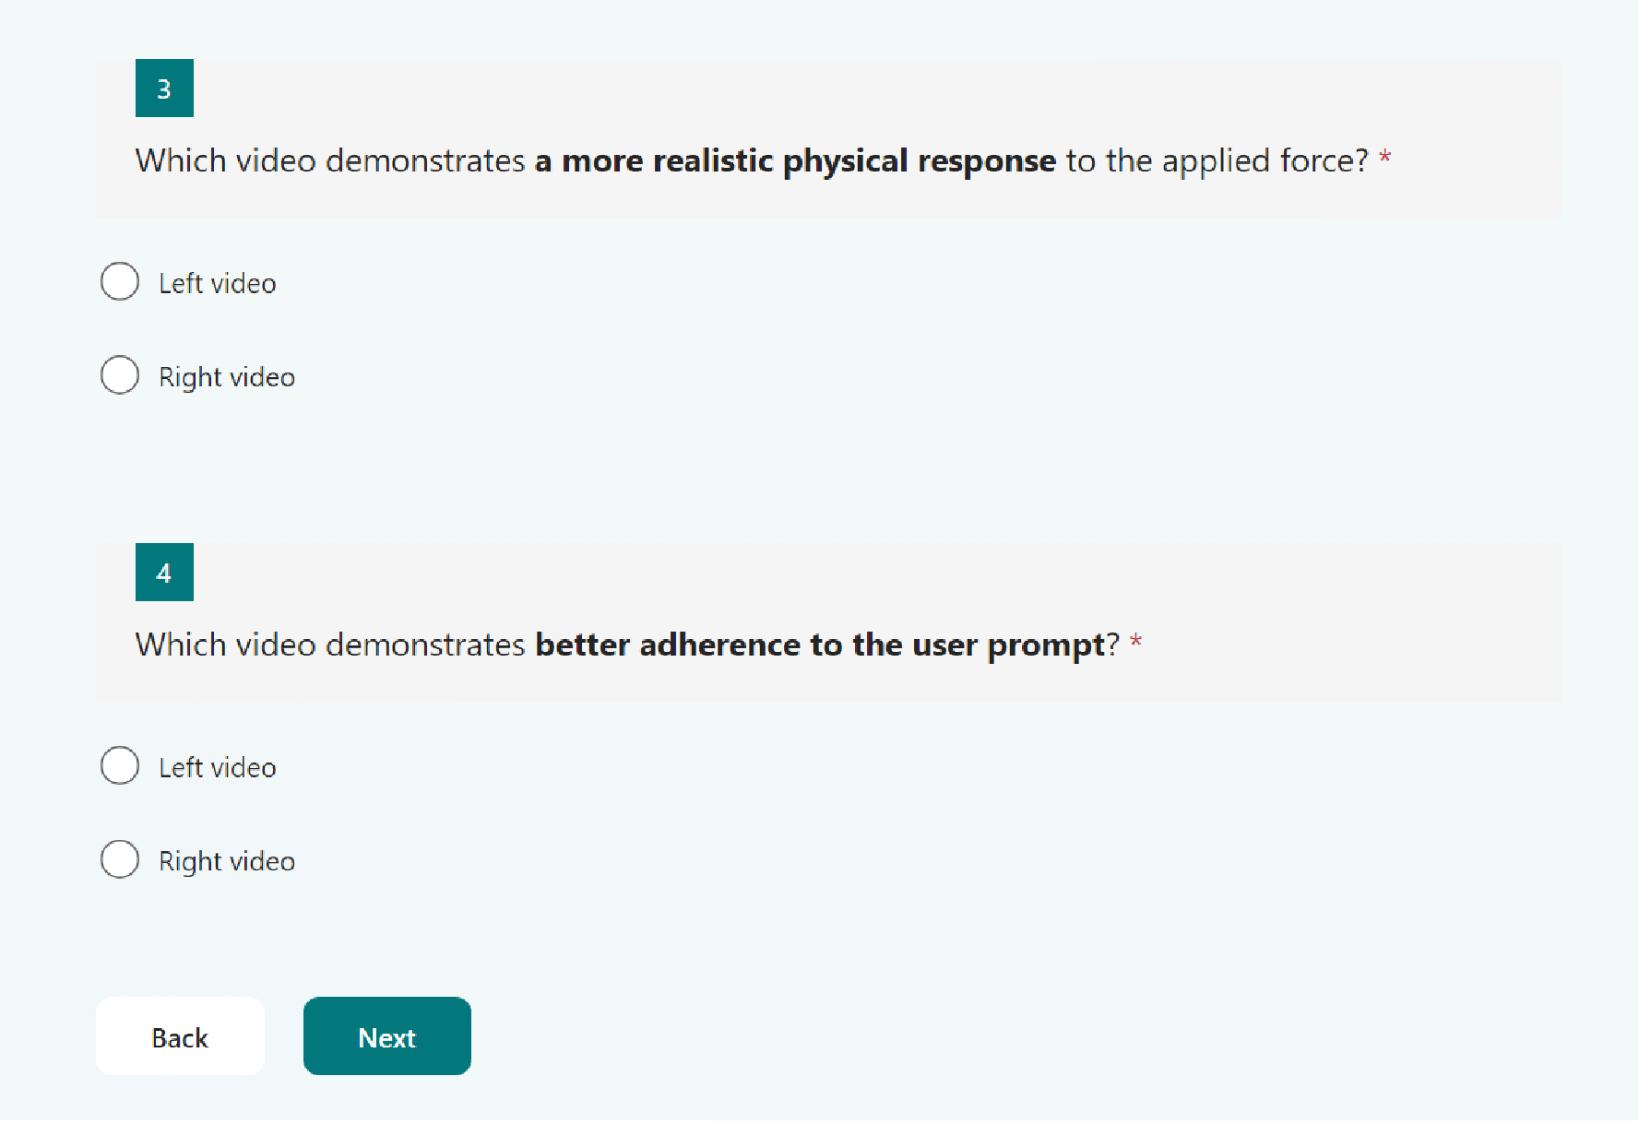Click the "to the applied force?" text
The image size is (1639, 1124).
tap(1217, 161)
